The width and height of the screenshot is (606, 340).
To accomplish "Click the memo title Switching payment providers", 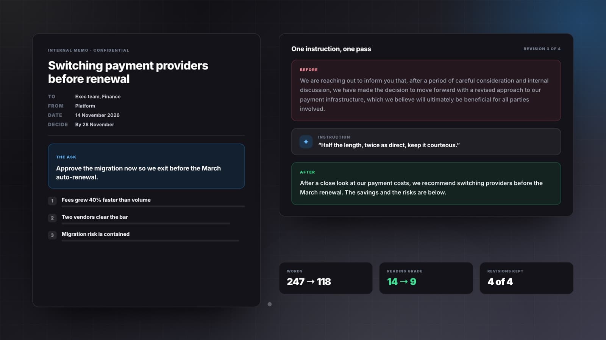I will coord(128,72).
